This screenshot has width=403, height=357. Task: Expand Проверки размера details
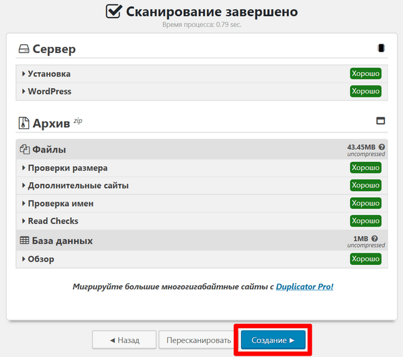(x=201, y=167)
